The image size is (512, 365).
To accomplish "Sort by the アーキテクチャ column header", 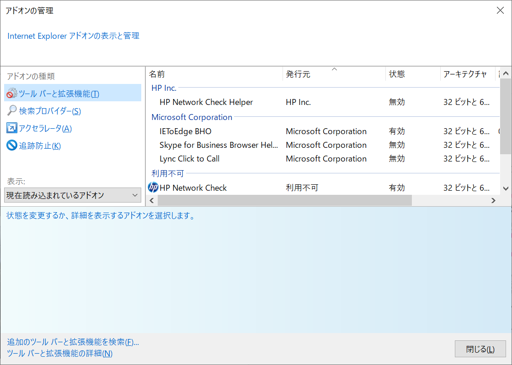I will click(468, 74).
